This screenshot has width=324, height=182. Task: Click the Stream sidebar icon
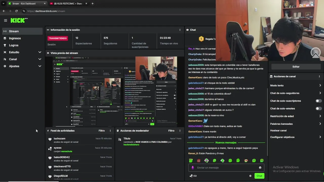(5, 31)
